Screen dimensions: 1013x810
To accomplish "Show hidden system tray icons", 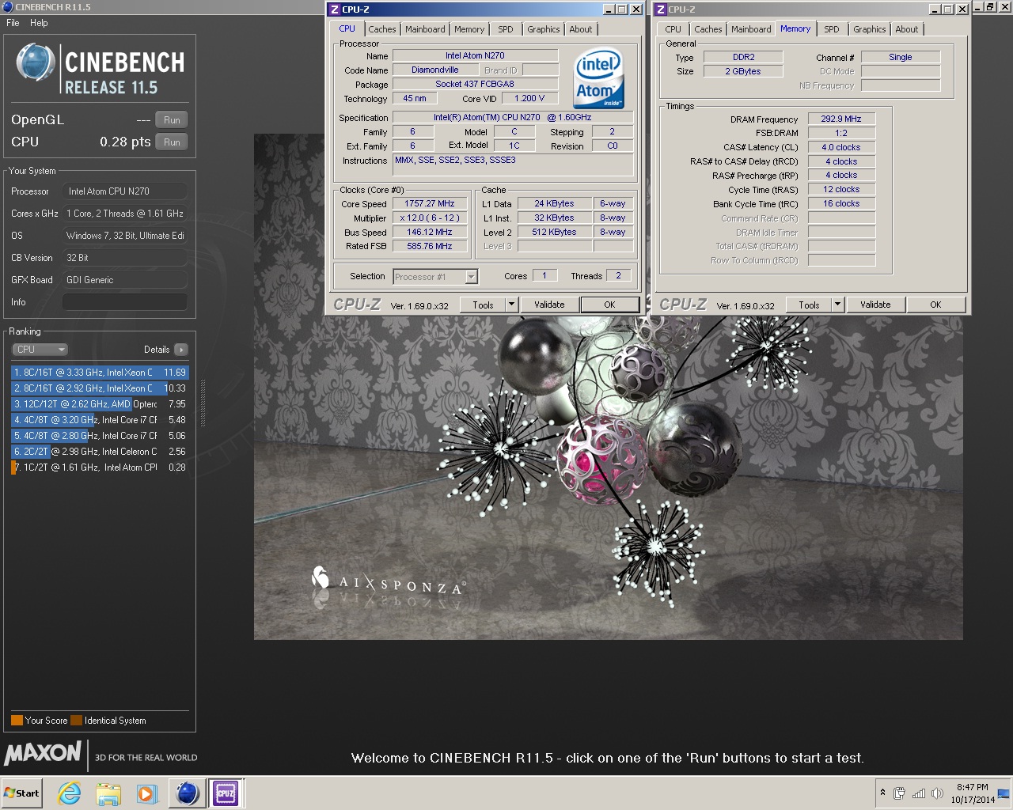I will pos(882,793).
